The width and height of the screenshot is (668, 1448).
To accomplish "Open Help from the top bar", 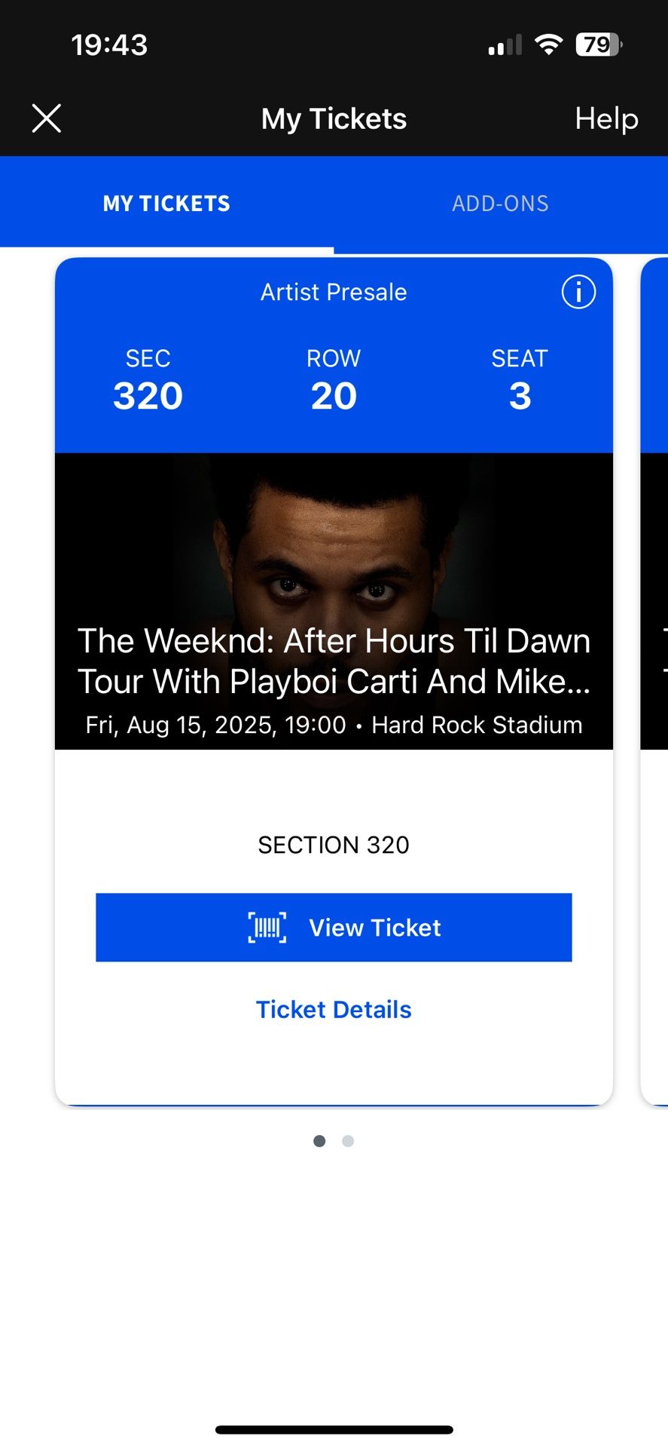I will pos(606,118).
